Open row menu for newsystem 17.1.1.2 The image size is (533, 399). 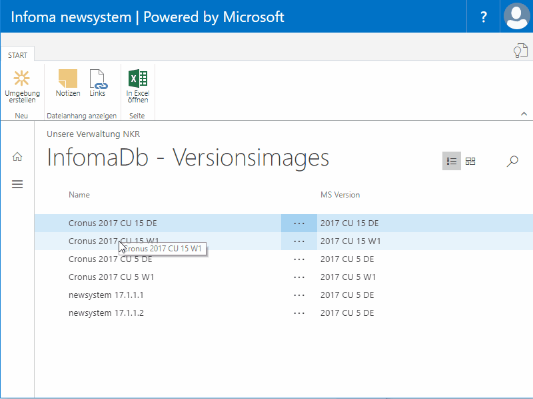299,313
